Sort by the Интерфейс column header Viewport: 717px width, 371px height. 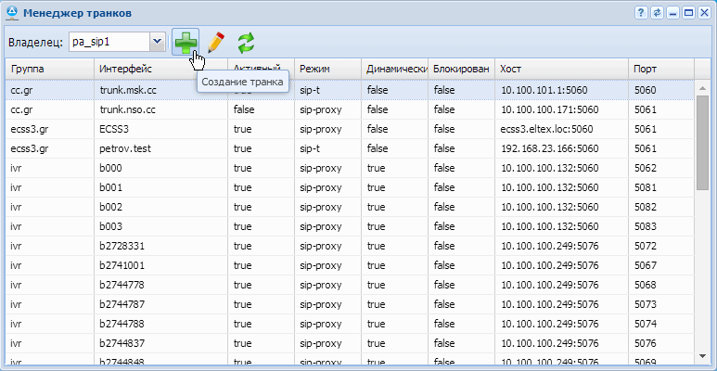(x=160, y=70)
